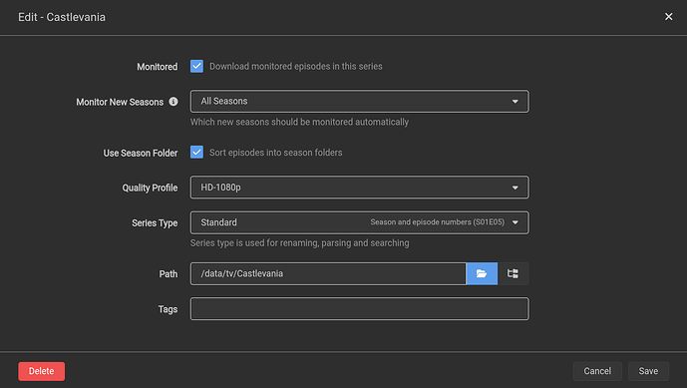Click the move/root folder tree icon beside Path

[x=513, y=273]
